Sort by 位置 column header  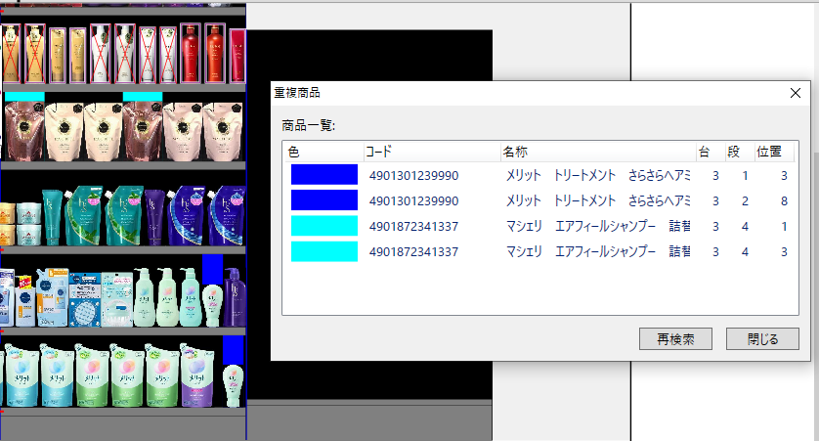pos(772,152)
